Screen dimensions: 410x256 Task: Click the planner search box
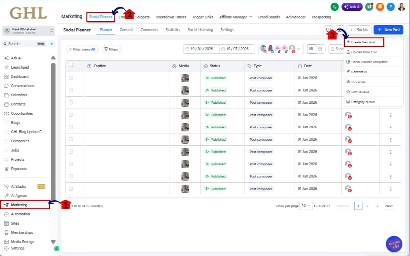click(337, 49)
